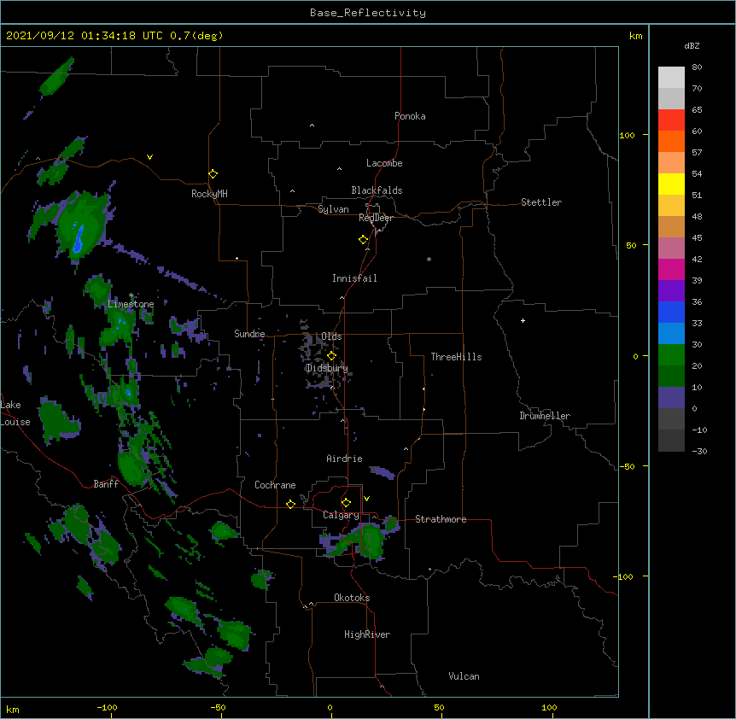Select the Innisfail label
Image resolution: width=736 pixels, height=719 pixels.
(x=354, y=278)
